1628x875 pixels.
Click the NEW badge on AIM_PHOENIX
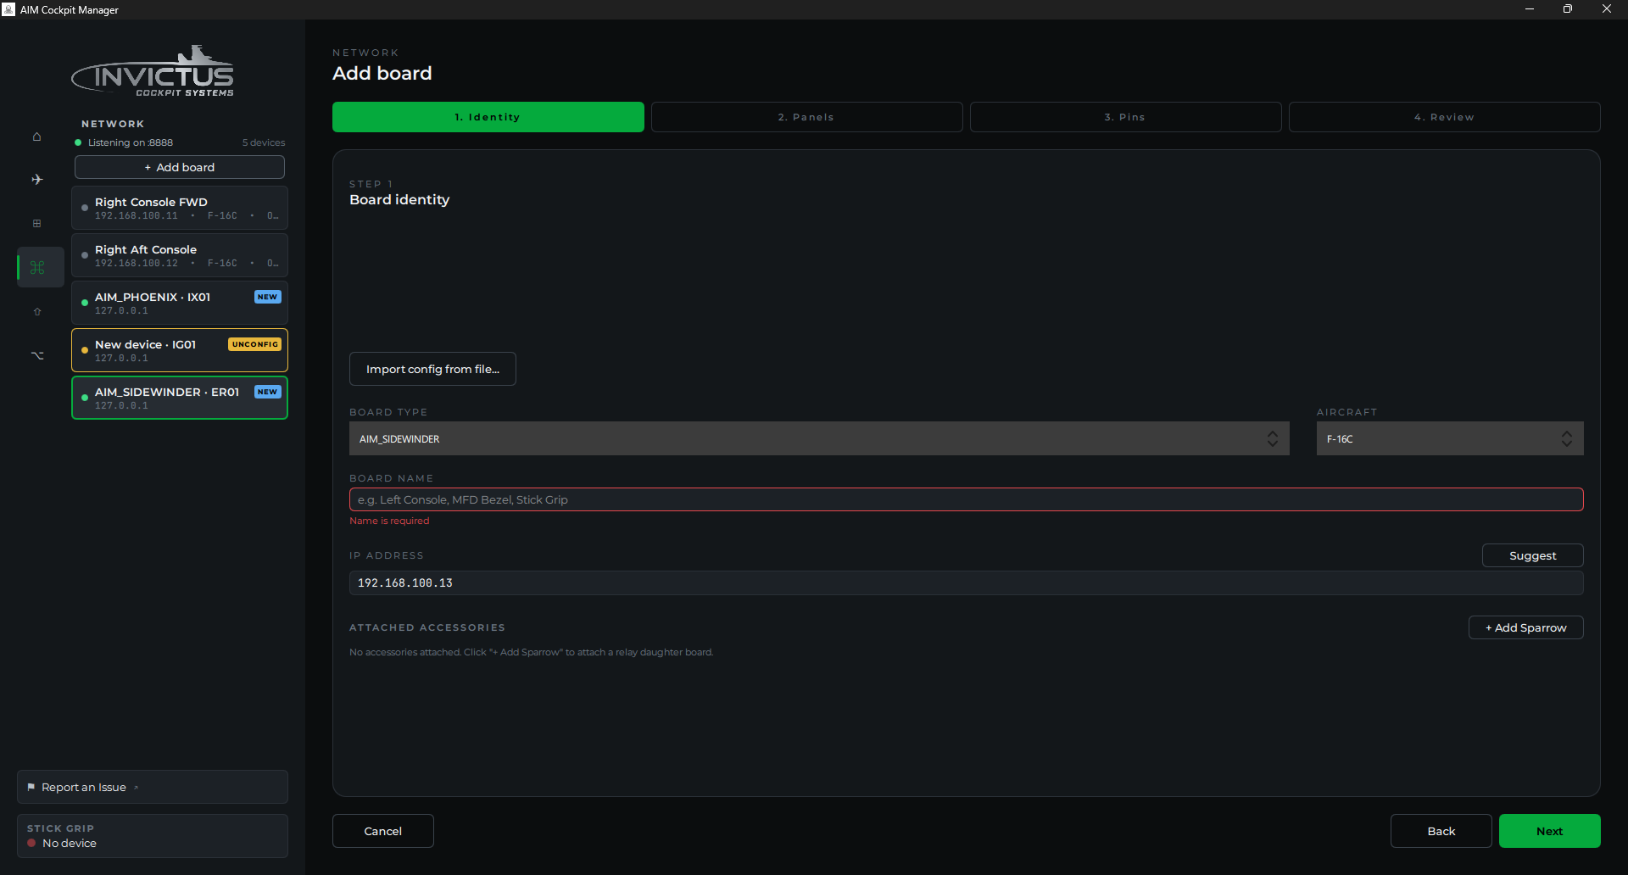pyautogui.click(x=267, y=297)
